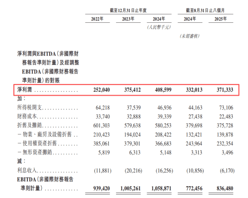The height and width of the screenshot is (198, 248).
Task: Click EBITDA total 1,005,261
Action: pyautogui.click(x=130, y=188)
